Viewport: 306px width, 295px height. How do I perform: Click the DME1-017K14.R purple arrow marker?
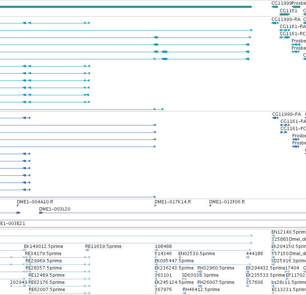tap(156, 206)
